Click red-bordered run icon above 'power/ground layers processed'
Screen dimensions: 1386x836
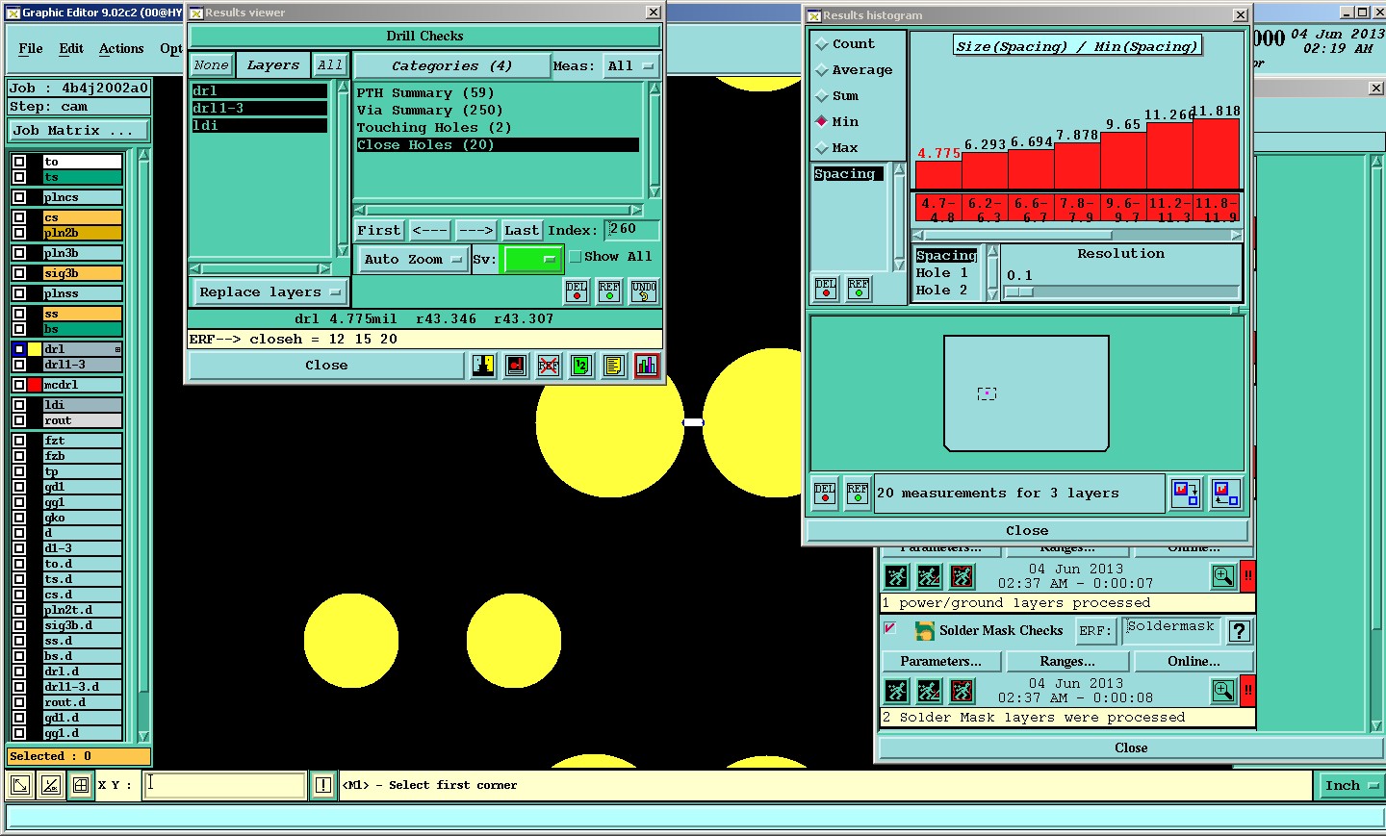pyautogui.click(x=962, y=576)
